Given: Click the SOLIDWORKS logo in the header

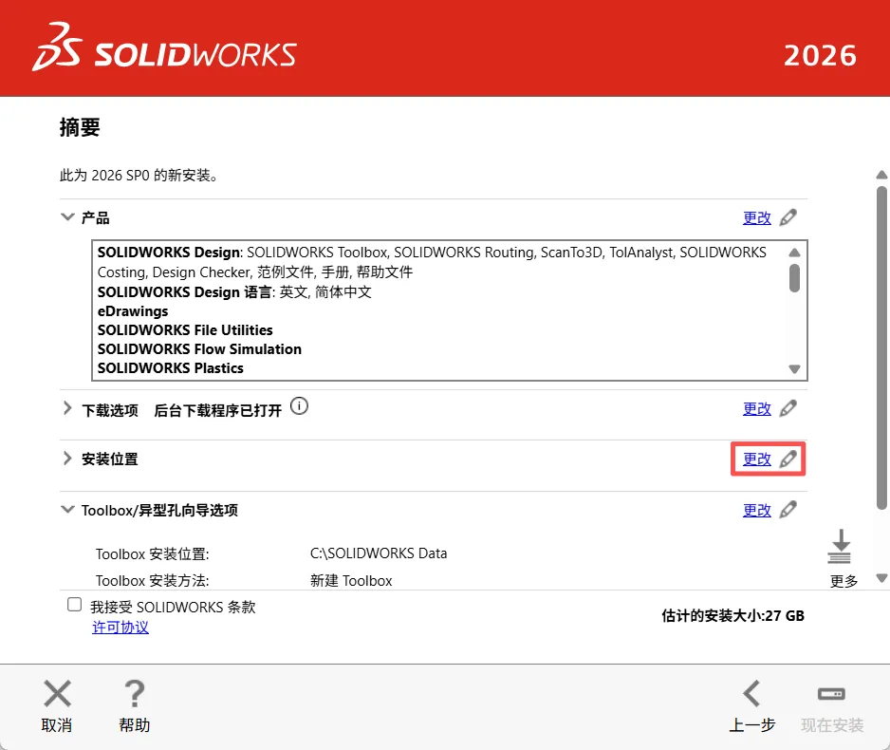Looking at the screenshot, I should click(164, 47).
